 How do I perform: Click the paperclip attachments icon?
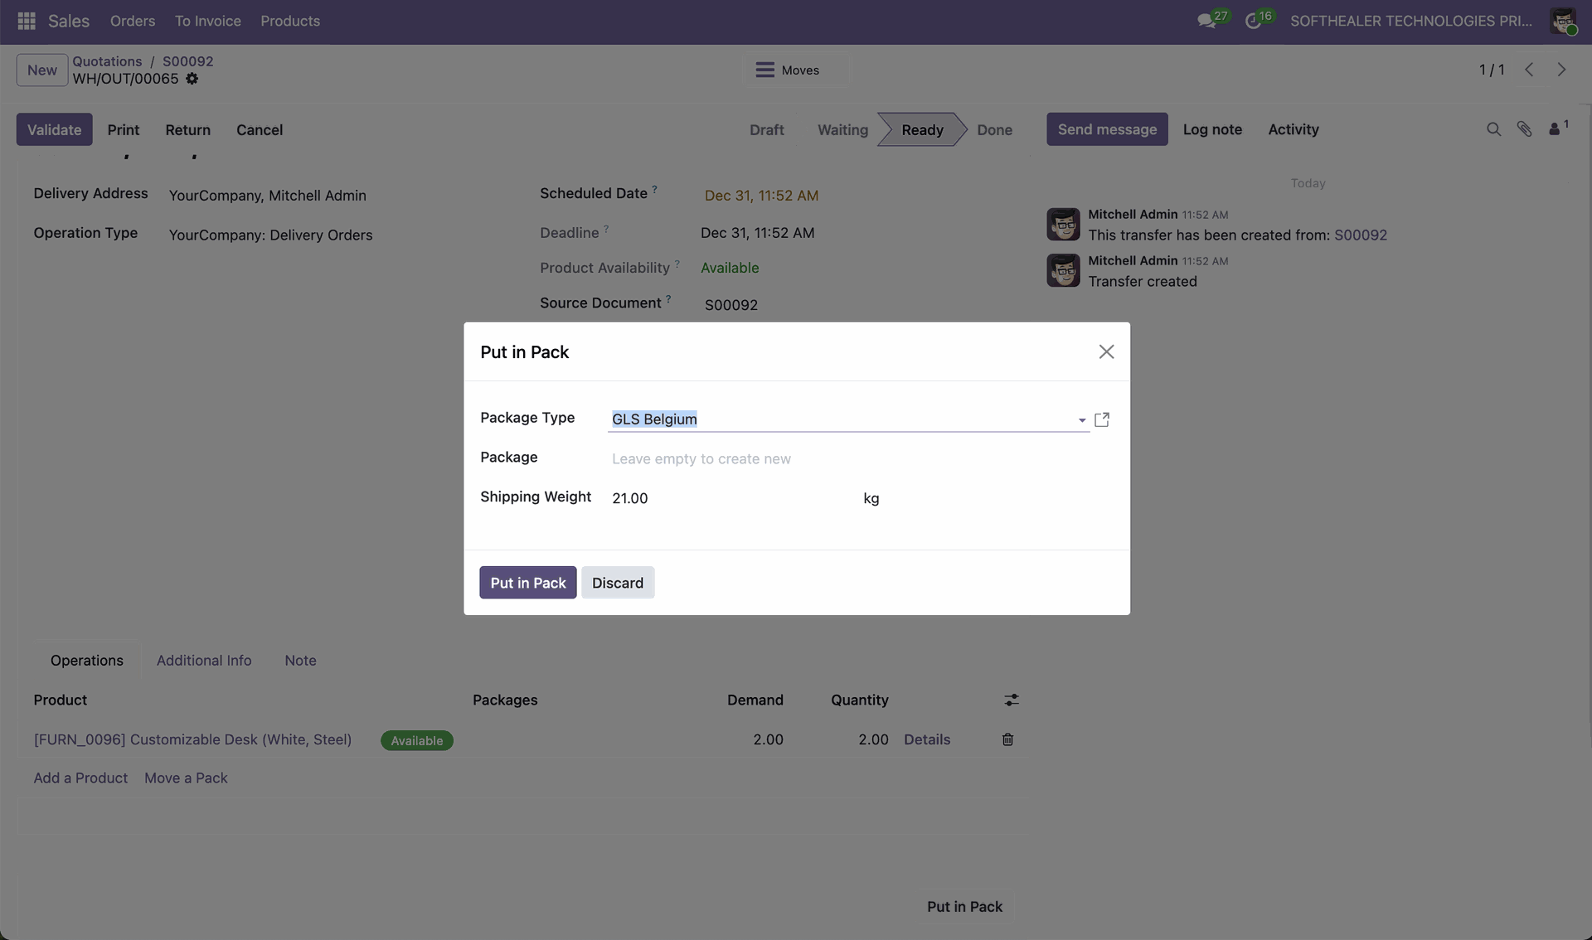[1524, 129]
